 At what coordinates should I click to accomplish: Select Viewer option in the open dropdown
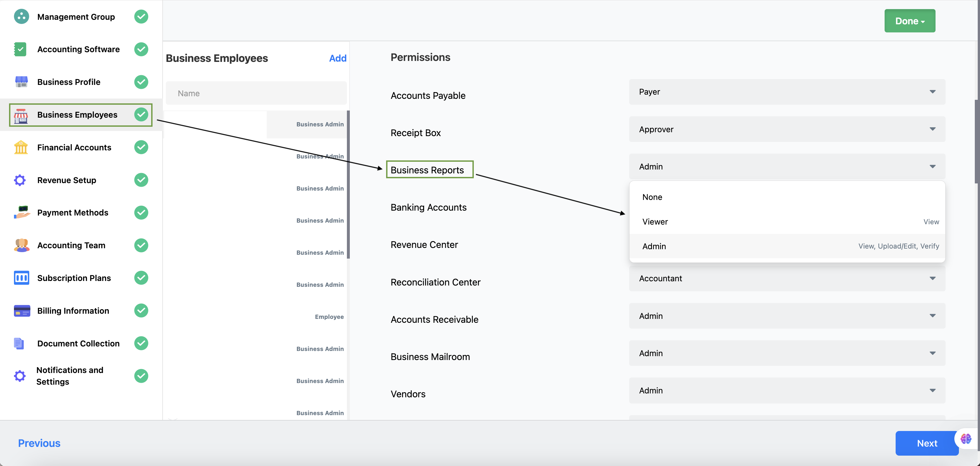(x=787, y=222)
